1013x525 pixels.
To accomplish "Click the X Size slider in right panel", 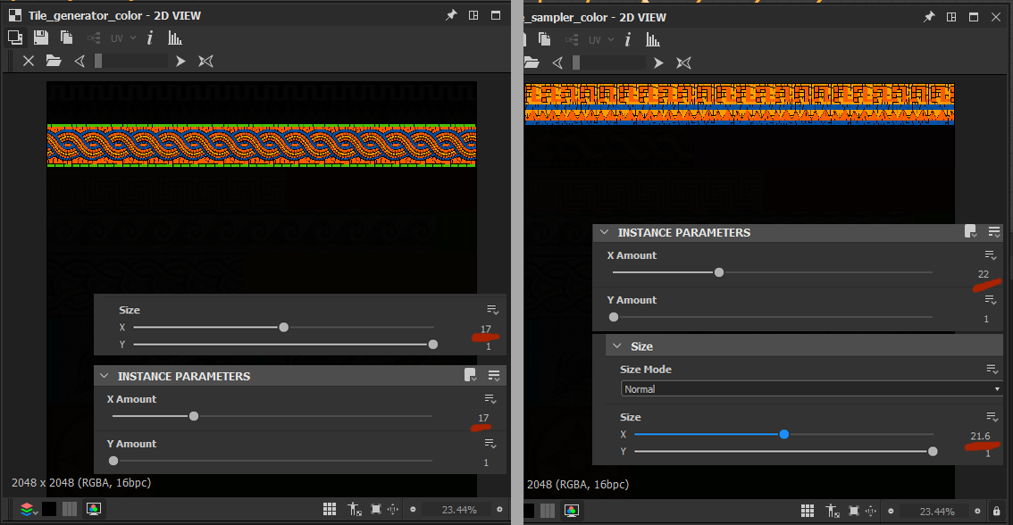I will click(x=783, y=434).
